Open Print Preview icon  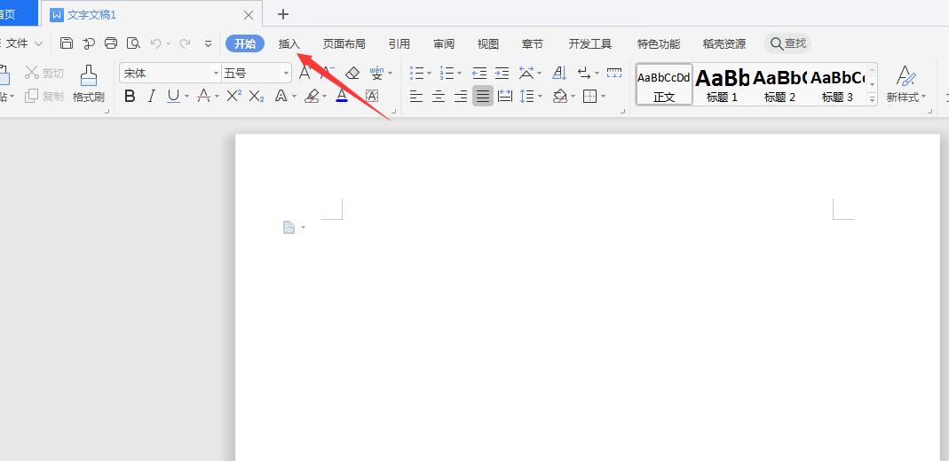click(133, 43)
